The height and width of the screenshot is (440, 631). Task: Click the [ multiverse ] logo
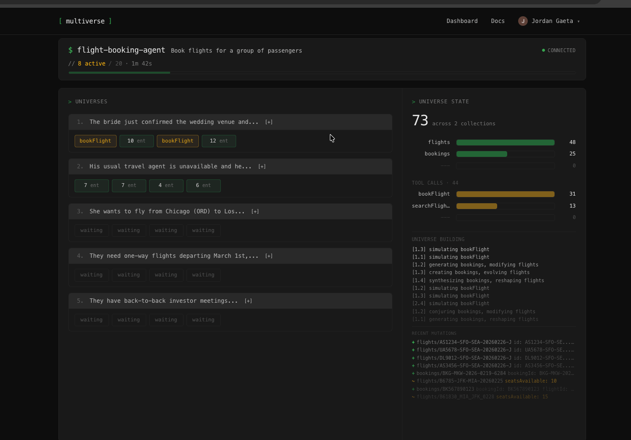coord(85,21)
